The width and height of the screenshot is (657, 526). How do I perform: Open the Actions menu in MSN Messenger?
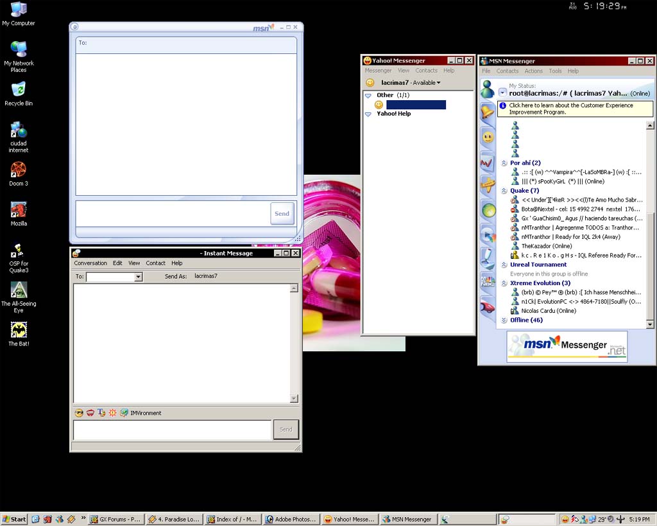[x=533, y=71]
